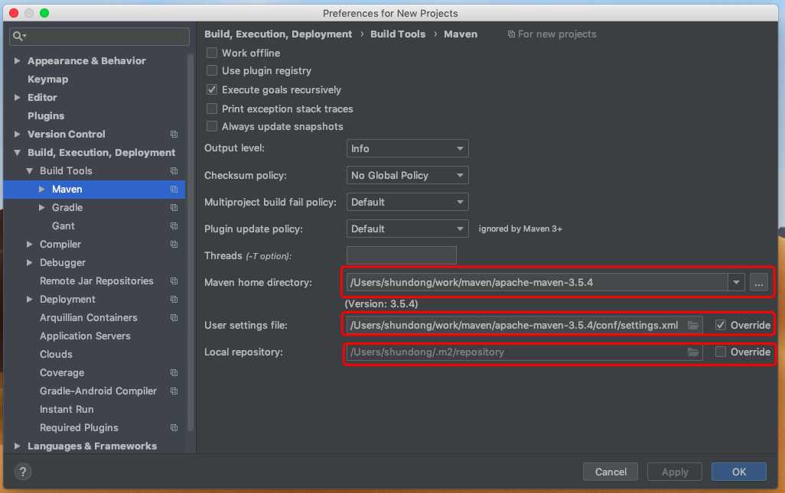The width and height of the screenshot is (785, 493).
Task: Select Application Servers settings item
Action: 85,336
